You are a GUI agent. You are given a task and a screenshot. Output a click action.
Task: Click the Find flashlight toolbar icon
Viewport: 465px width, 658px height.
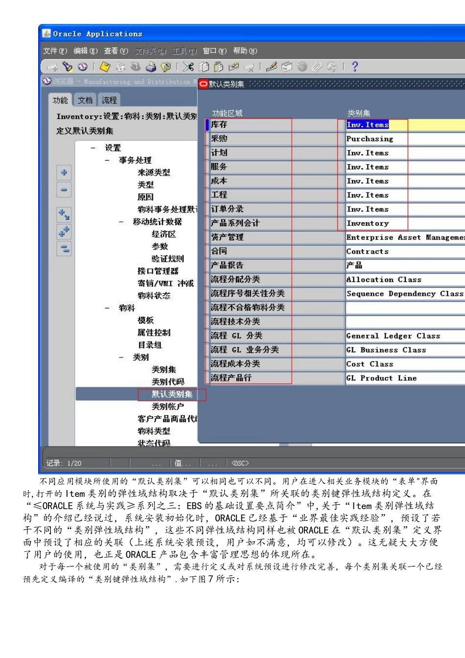(68, 67)
